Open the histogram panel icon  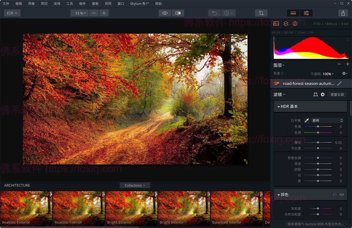point(276,24)
